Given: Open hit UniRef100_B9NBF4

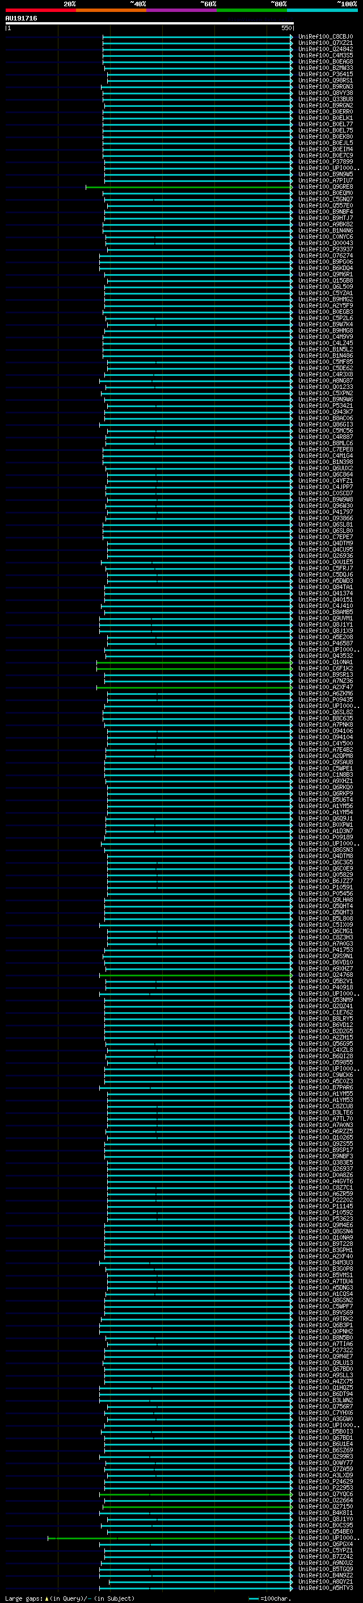Looking at the screenshot, I should click(325, 212).
